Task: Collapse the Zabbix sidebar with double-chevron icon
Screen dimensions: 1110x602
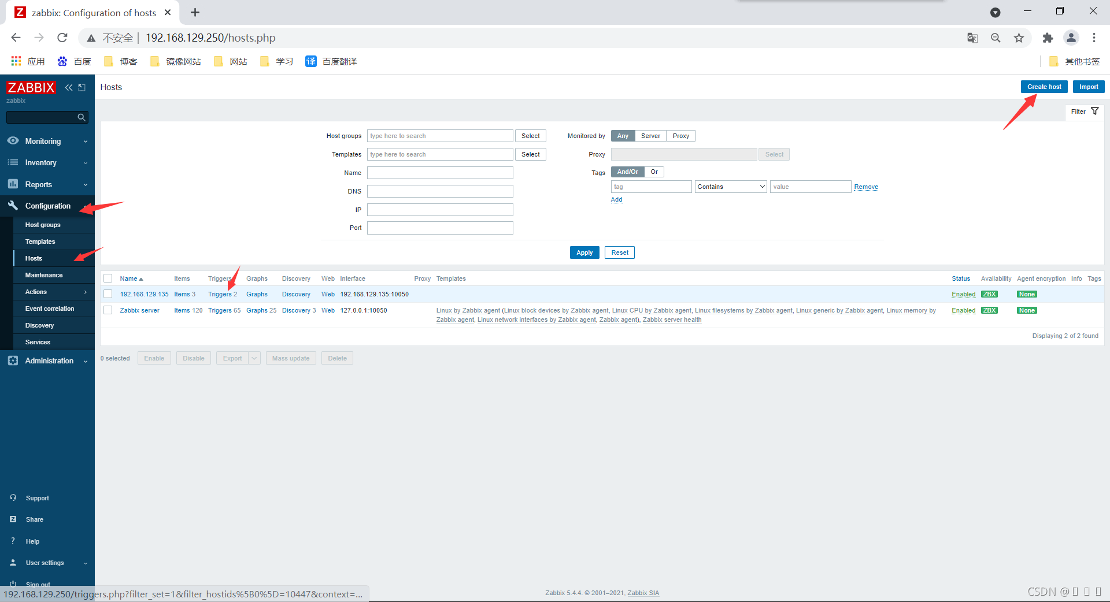Action: coord(69,87)
